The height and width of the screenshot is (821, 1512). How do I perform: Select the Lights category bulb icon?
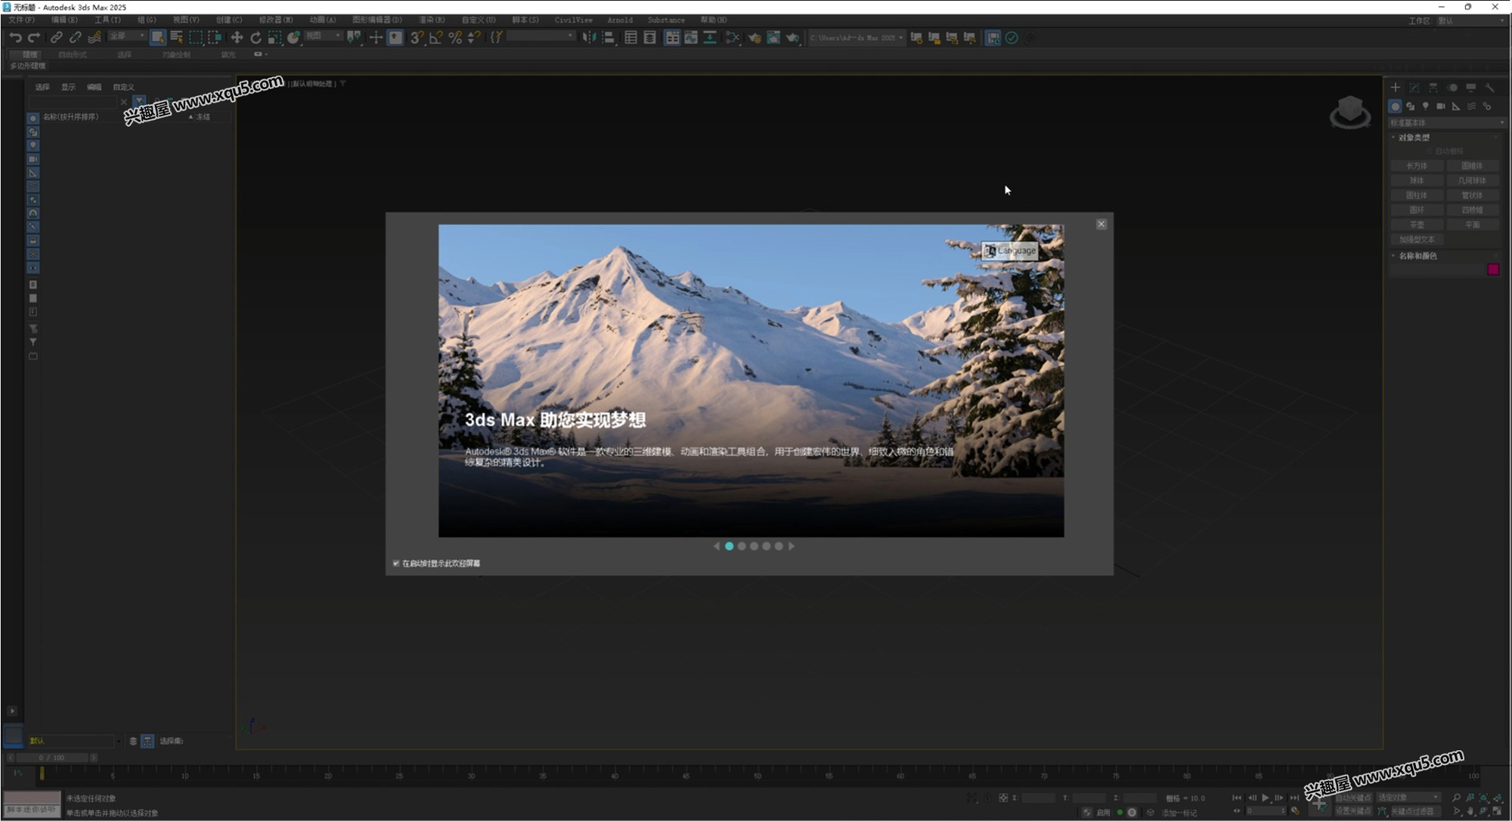click(1426, 106)
